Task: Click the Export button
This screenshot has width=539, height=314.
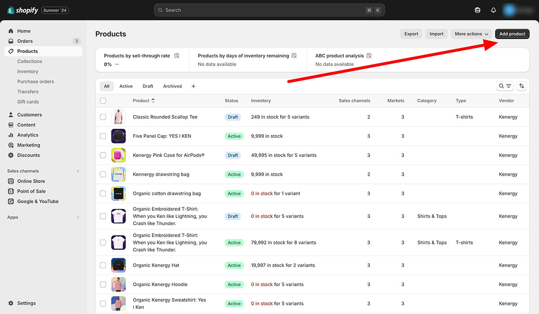Action: click(411, 34)
